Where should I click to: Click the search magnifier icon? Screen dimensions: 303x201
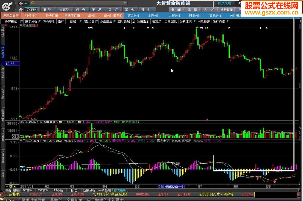(x=33, y=3)
